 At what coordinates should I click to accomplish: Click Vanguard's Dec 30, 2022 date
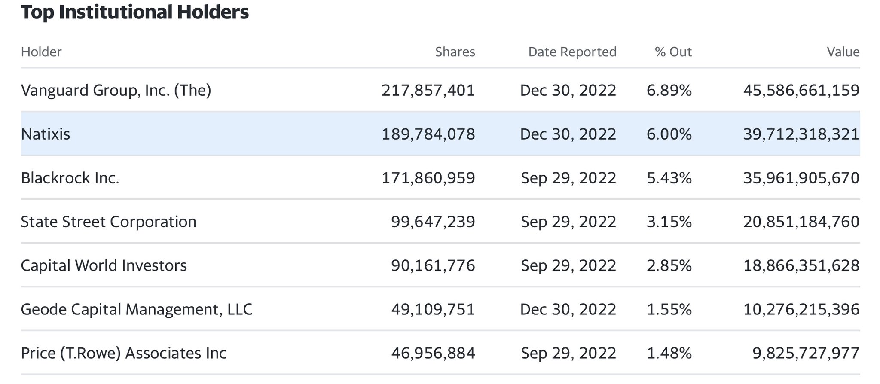(x=568, y=91)
